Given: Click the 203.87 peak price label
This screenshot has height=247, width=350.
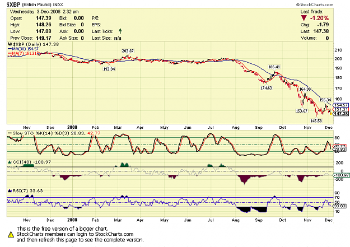Looking at the screenshot, I should 128,51.
